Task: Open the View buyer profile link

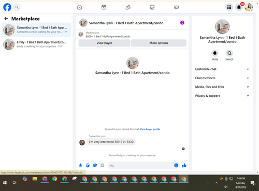Action: (150, 129)
